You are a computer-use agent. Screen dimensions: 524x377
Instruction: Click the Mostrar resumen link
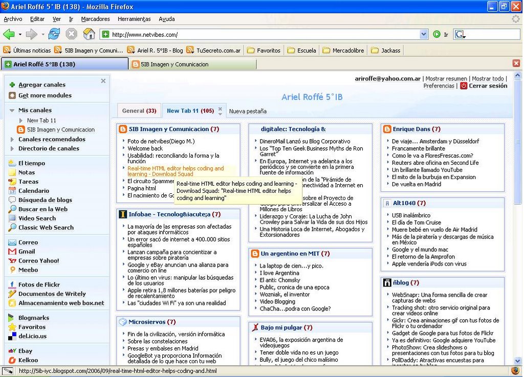click(446, 79)
